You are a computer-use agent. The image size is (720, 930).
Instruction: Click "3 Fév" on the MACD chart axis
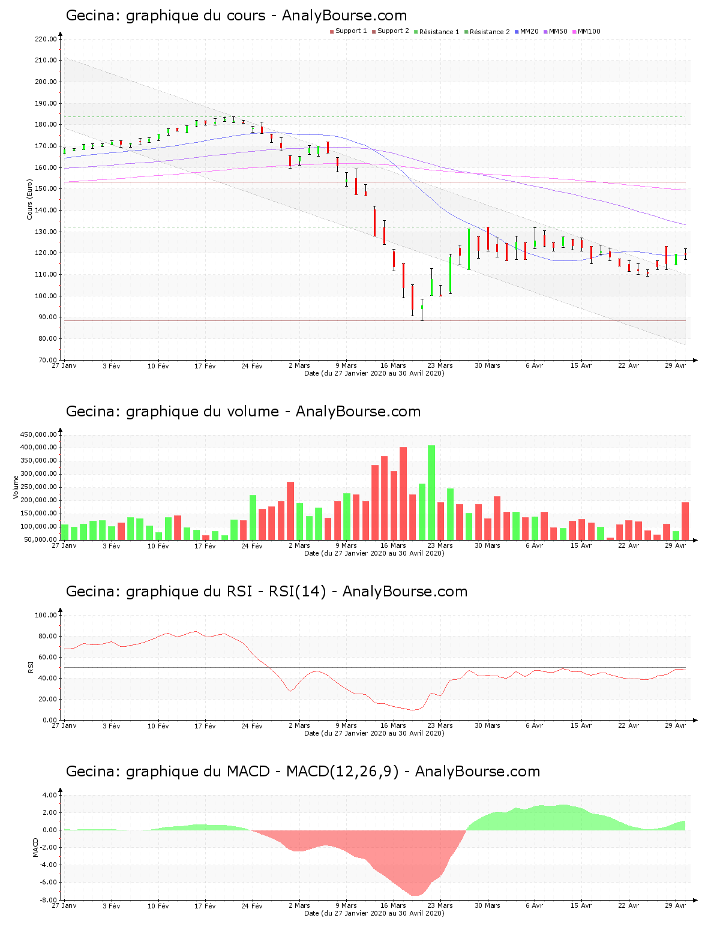112,906
